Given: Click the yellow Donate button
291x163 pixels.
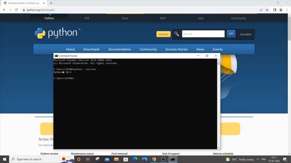Looking at the screenshot, I should (x=163, y=34).
